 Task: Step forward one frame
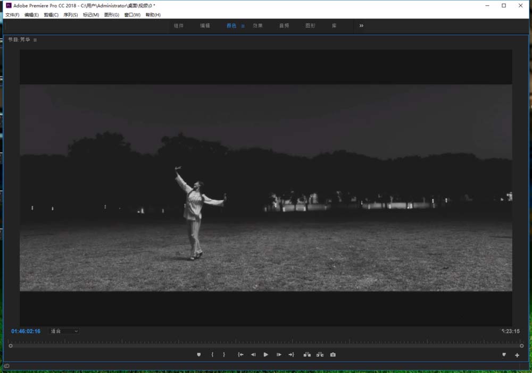(279, 354)
